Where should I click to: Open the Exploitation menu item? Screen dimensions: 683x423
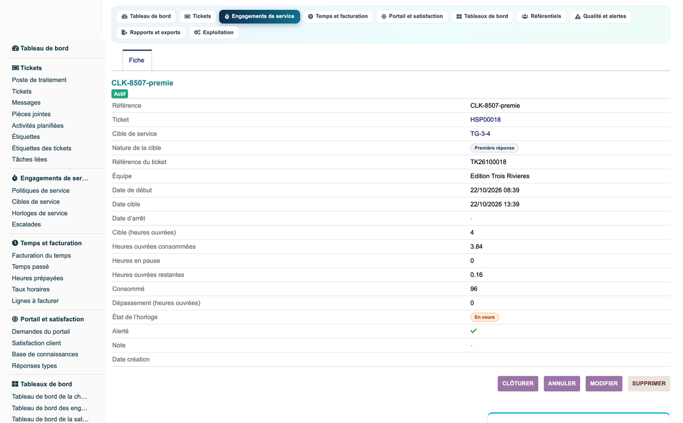coord(214,32)
